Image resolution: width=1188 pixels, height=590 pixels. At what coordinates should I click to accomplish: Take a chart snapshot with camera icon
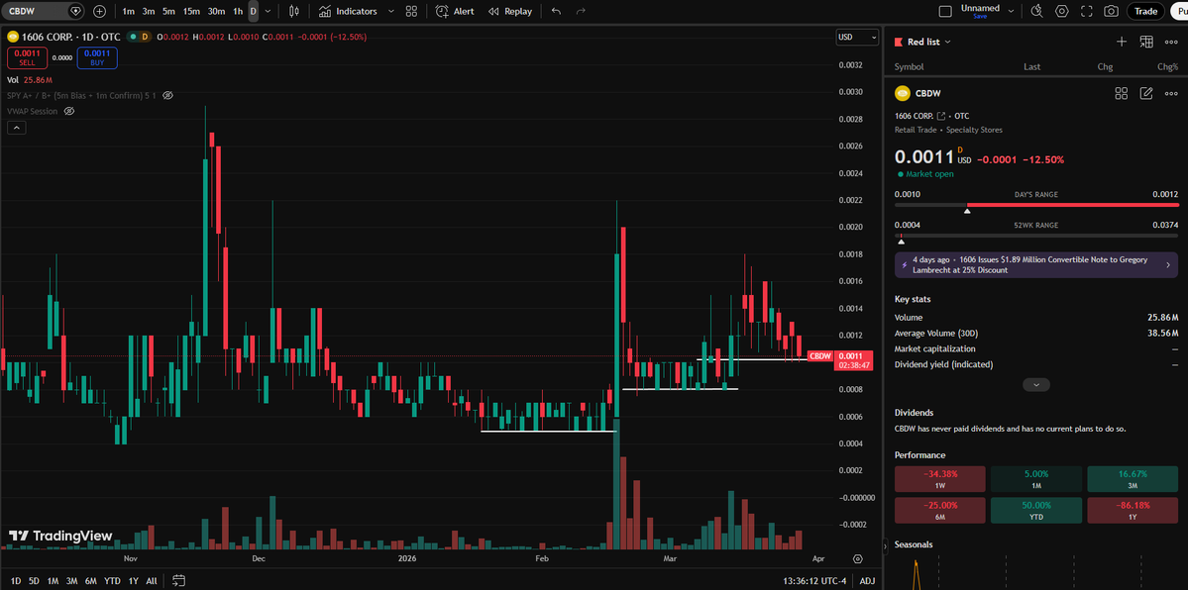[1111, 11]
